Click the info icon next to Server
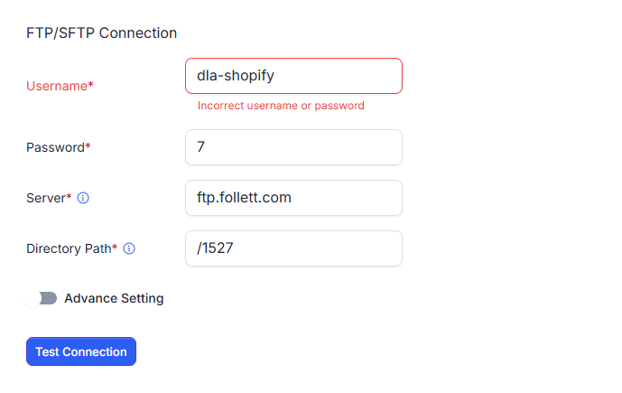Viewport: 622px width, 393px height. click(x=84, y=198)
